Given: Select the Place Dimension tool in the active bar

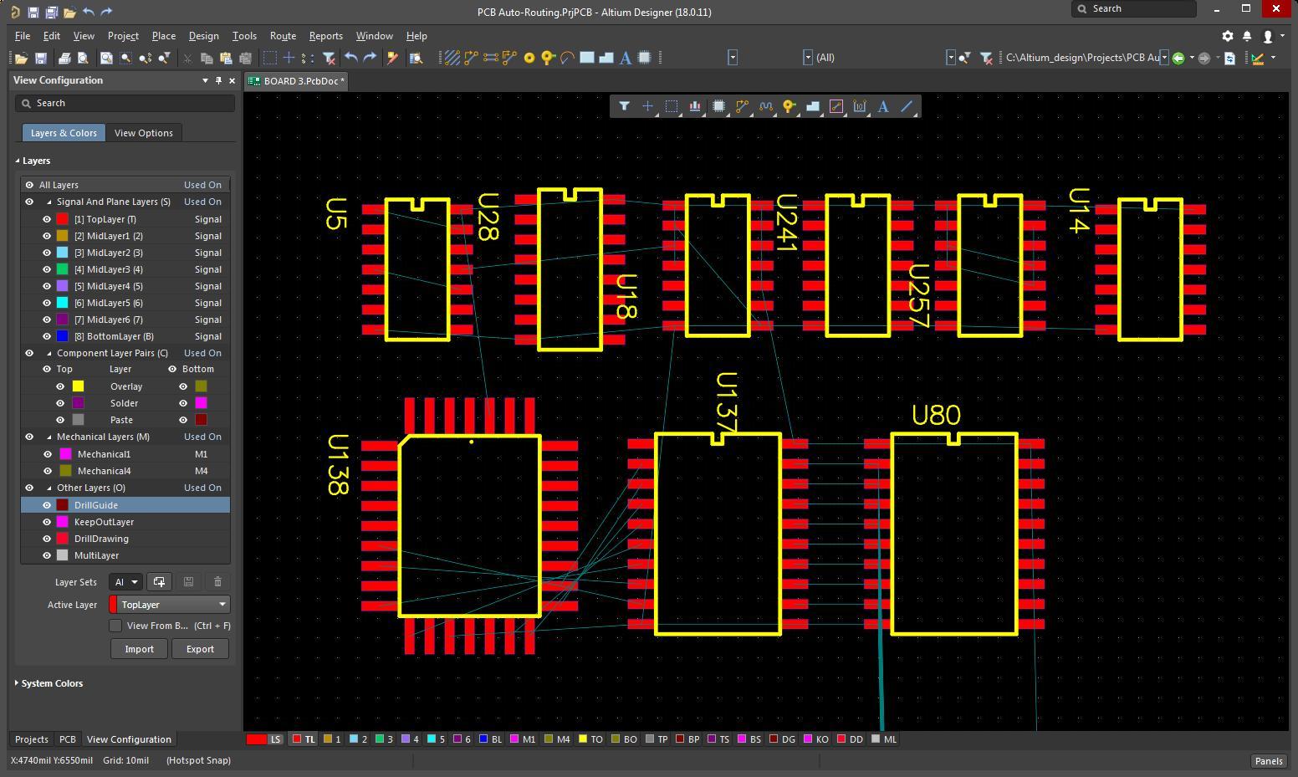Looking at the screenshot, I should pyautogui.click(x=859, y=106).
